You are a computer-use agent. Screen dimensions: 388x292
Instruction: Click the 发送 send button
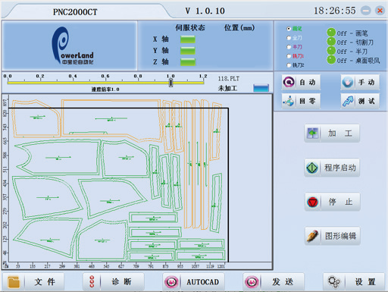point(274,281)
